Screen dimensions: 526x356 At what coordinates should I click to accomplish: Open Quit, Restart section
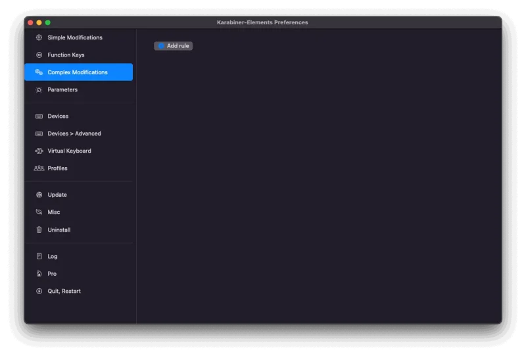78,291
